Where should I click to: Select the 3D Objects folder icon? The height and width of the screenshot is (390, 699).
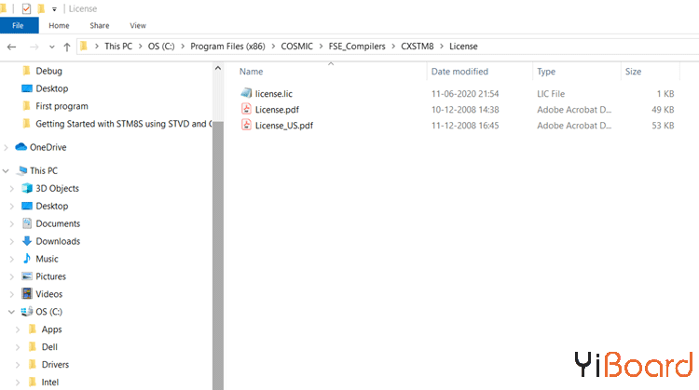coord(27,188)
